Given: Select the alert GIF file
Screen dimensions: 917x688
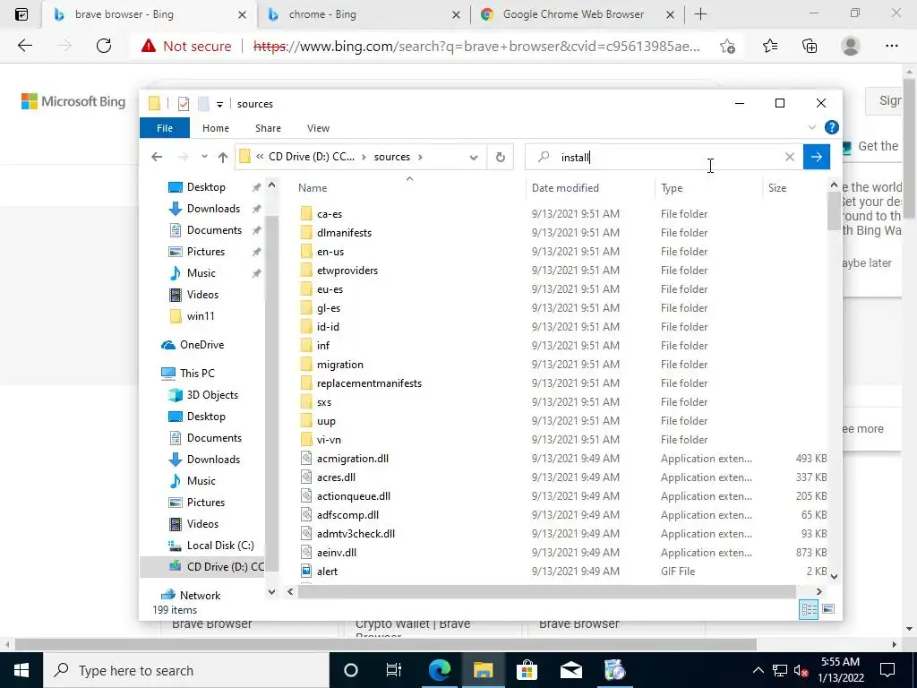Looking at the screenshot, I should [x=328, y=572].
